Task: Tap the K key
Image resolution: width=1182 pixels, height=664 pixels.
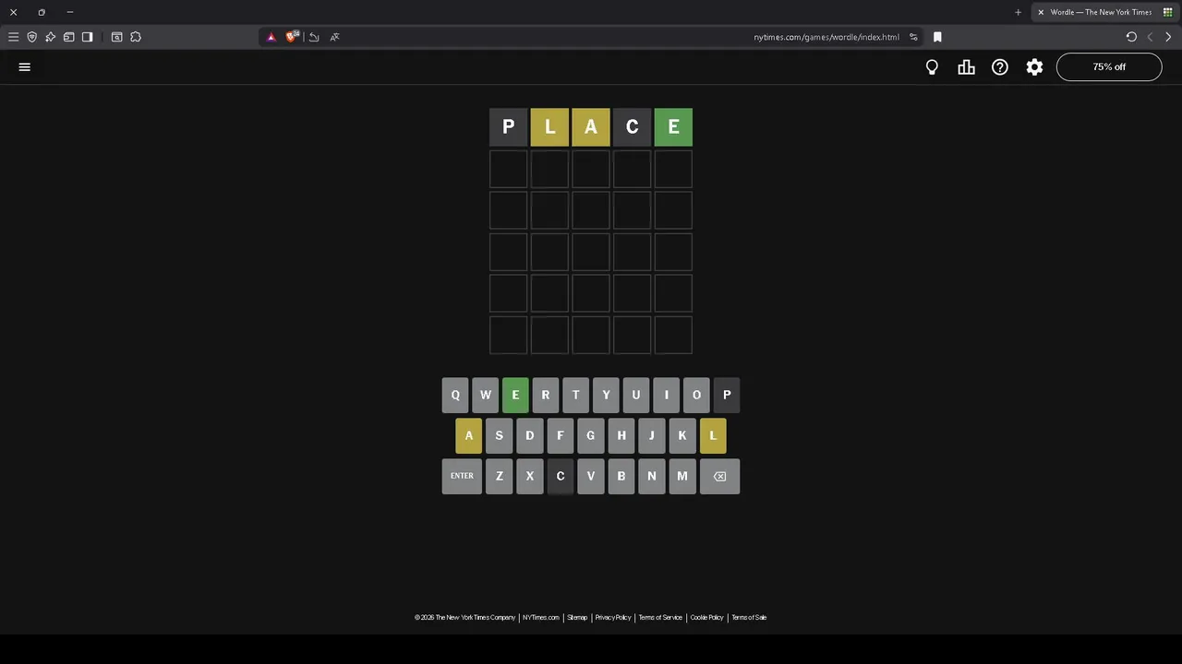Action: [681, 435]
